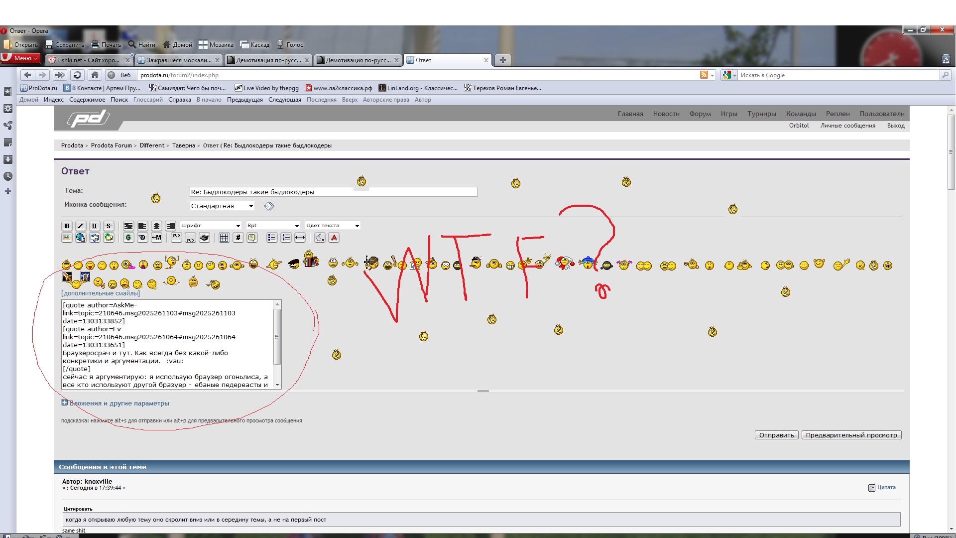956x538 pixels.
Task: Click the Печать print toolbar button
Action: click(106, 45)
